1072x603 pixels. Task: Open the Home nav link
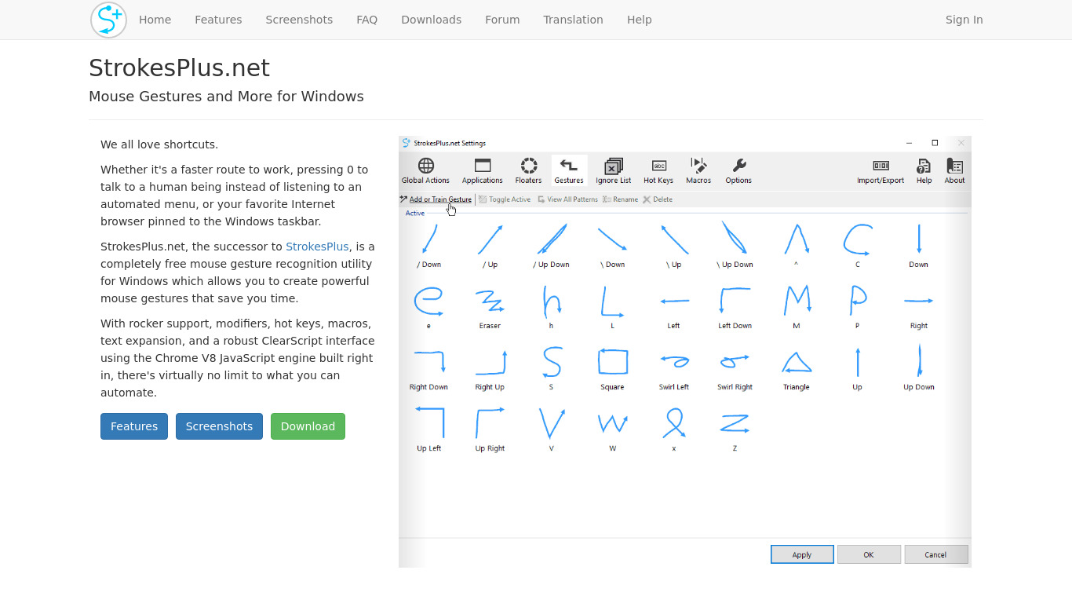(155, 20)
